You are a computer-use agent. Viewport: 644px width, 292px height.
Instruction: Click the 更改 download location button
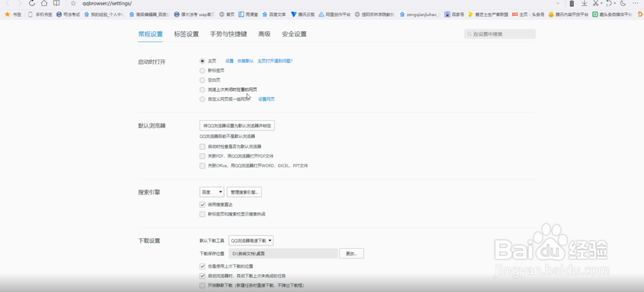[x=351, y=253]
